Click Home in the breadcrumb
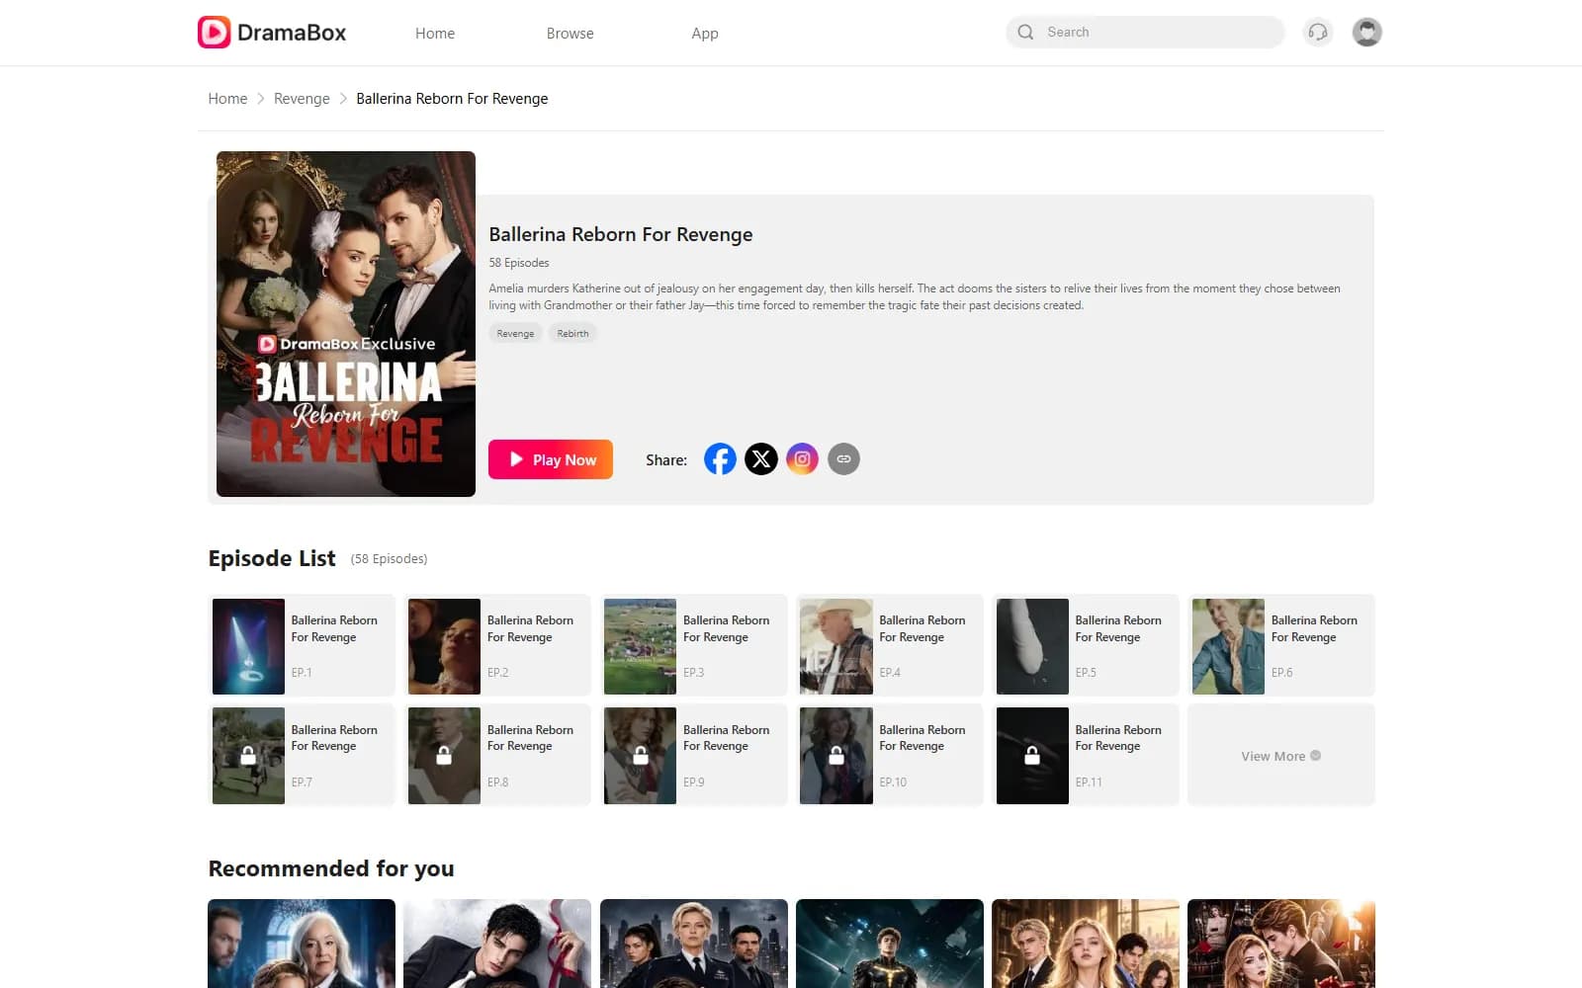Screen dimensions: 1582x988 [x=227, y=99]
